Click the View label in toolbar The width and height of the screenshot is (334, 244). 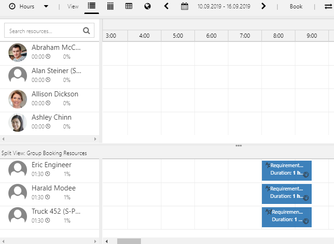coord(73,7)
